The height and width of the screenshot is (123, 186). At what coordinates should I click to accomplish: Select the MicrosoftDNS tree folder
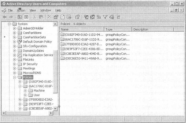pyautogui.click(x=32, y=73)
